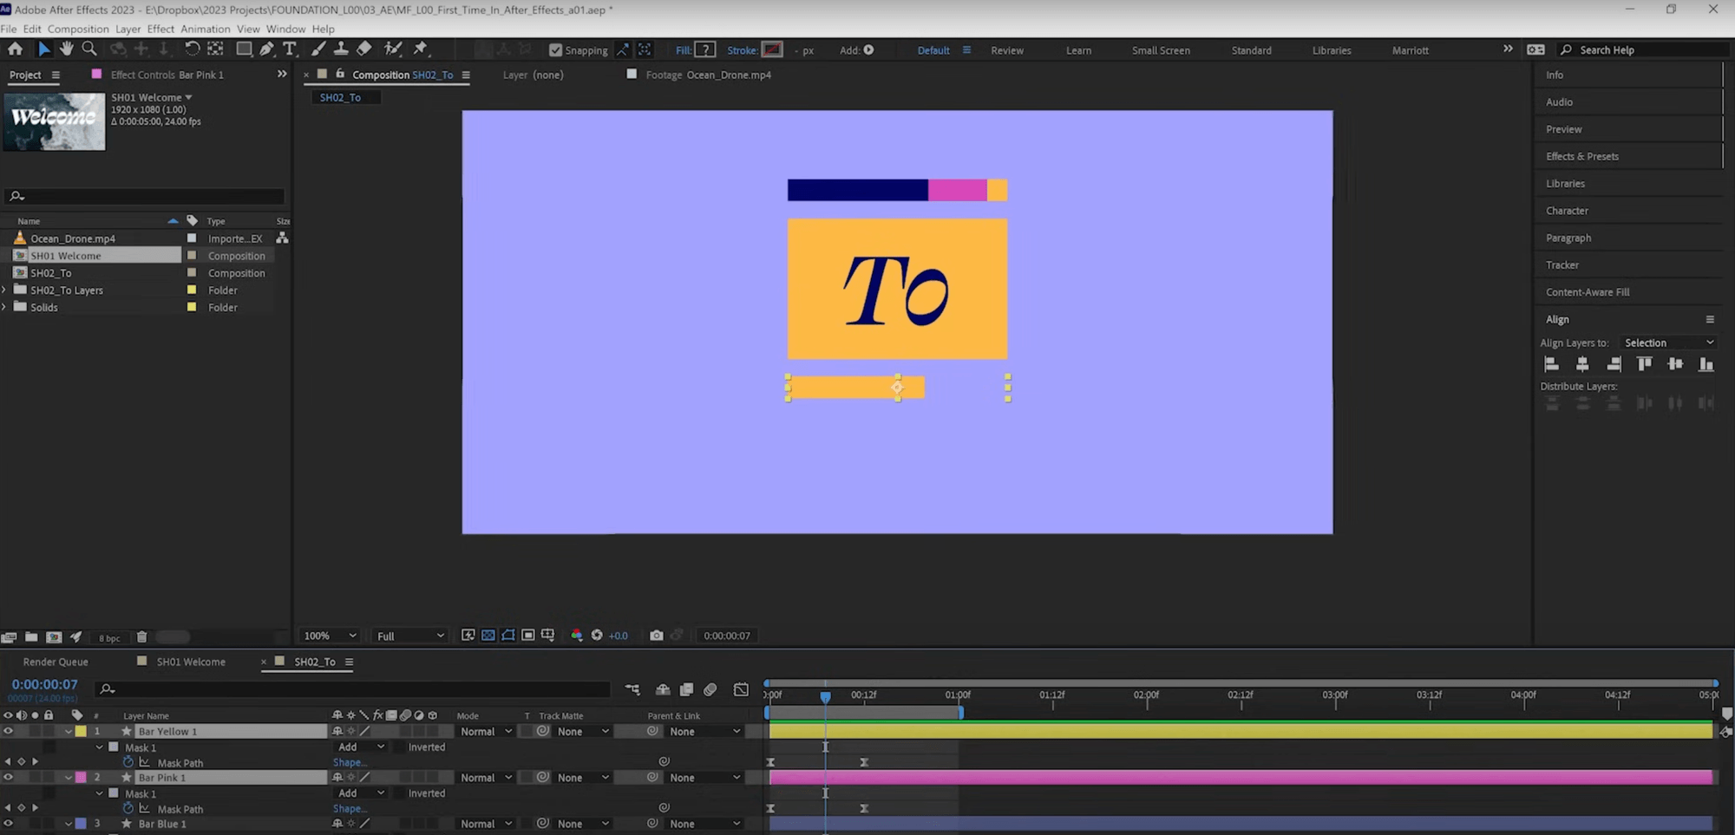This screenshot has height=835, width=1735.
Task: Select the Hand tool
Action: pos(67,49)
